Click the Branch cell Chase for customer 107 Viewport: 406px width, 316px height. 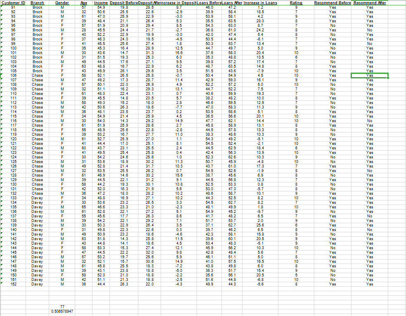(x=37, y=79)
